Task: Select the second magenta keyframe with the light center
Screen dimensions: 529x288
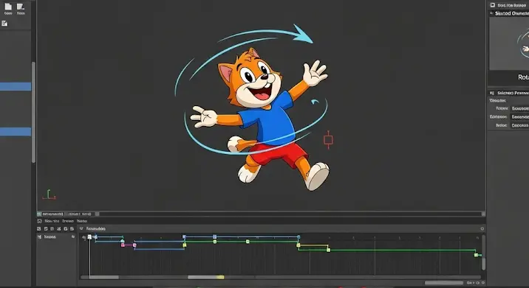Action: tap(134, 245)
